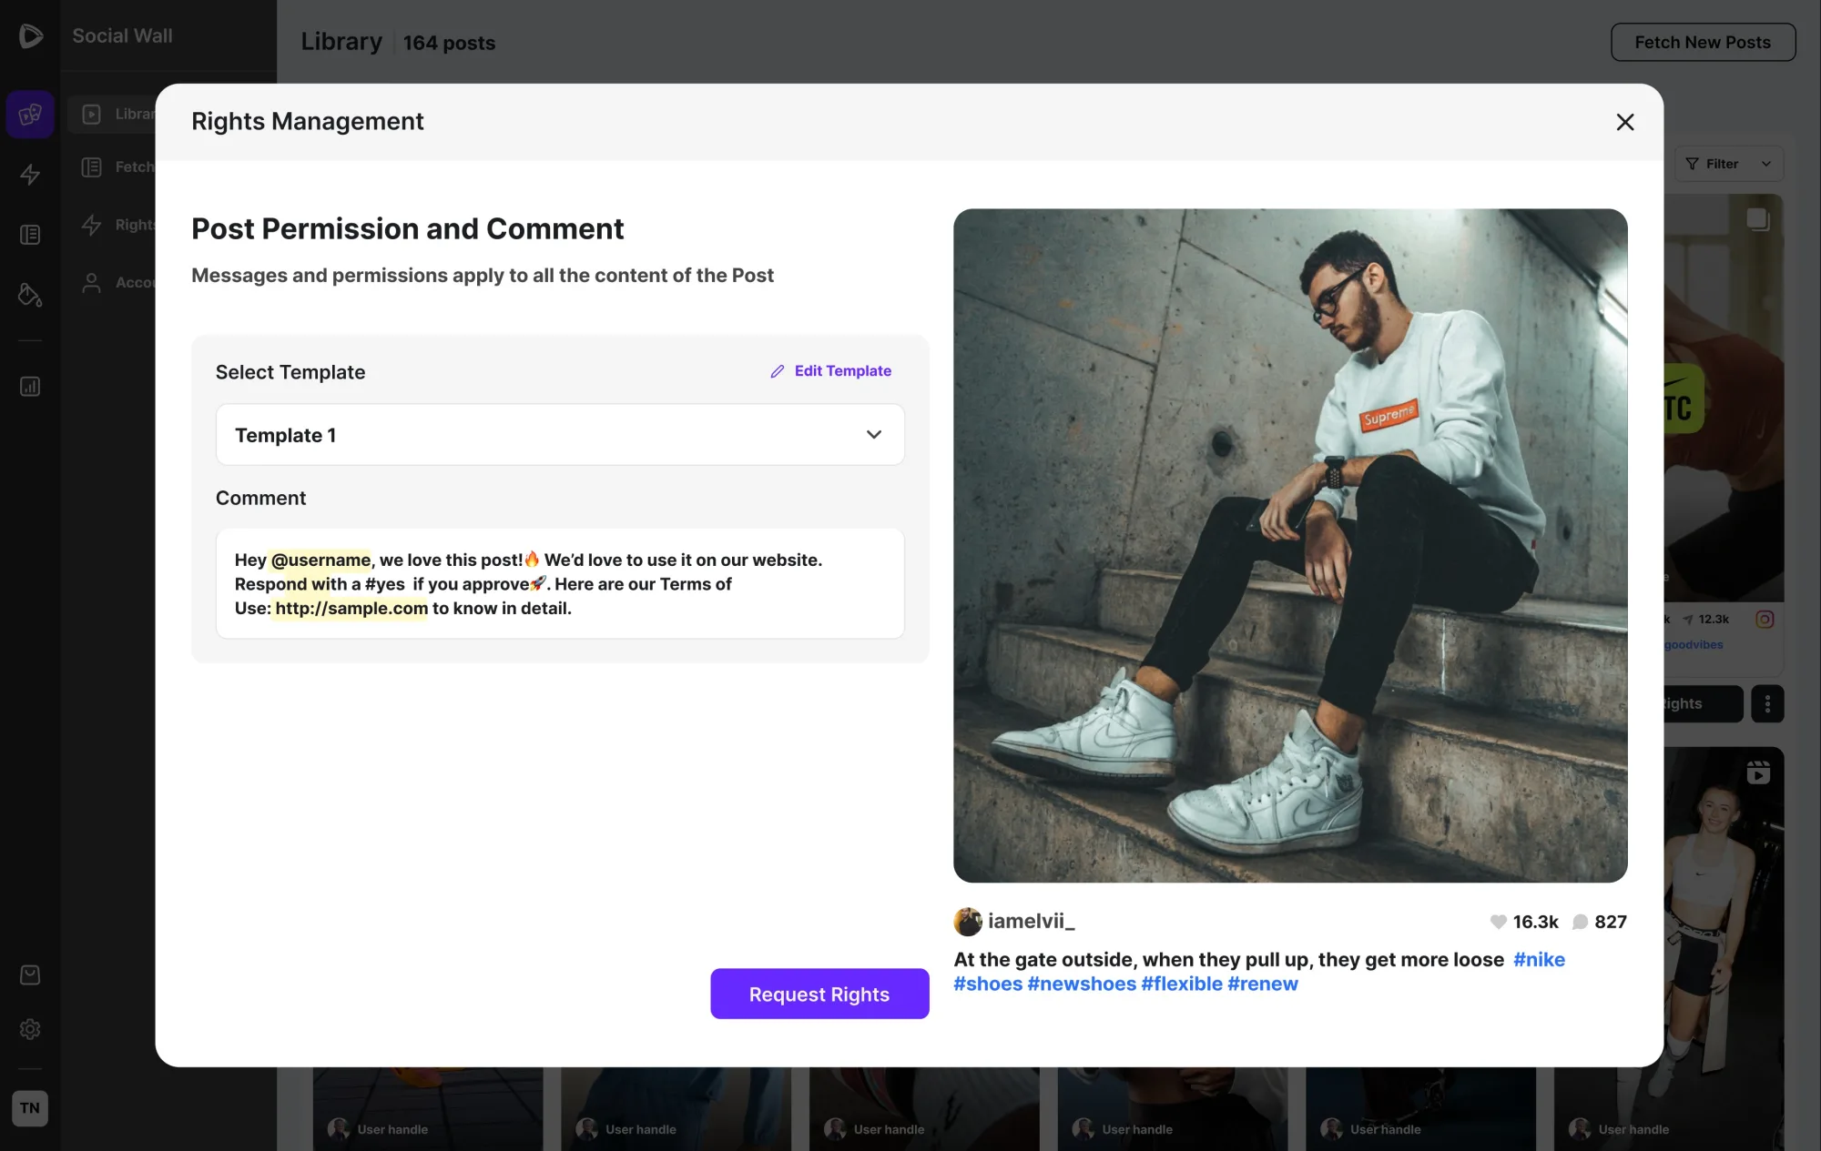Click the Select Template label
Viewport: 1821px width, 1151px height.
click(x=290, y=372)
